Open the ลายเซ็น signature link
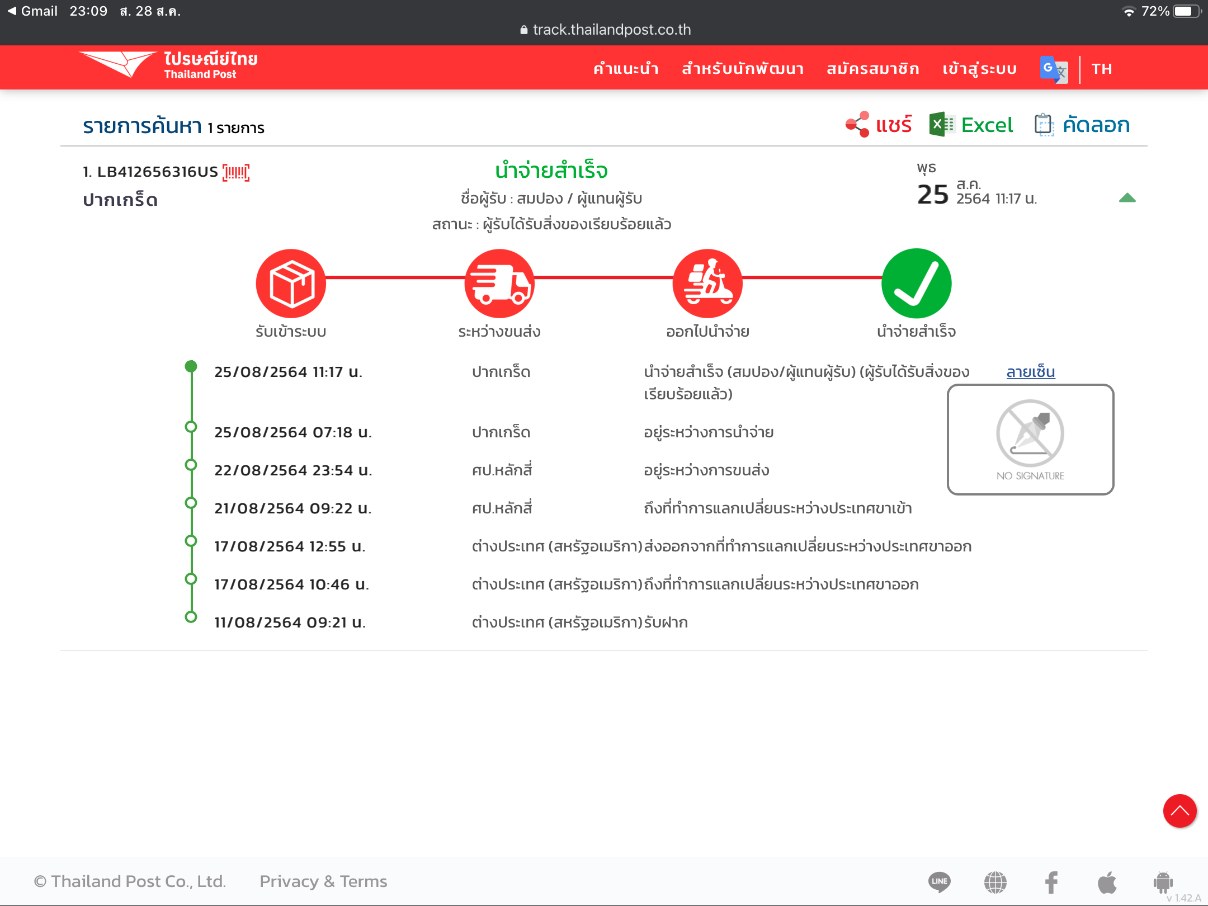Image resolution: width=1208 pixels, height=906 pixels. click(x=1030, y=372)
